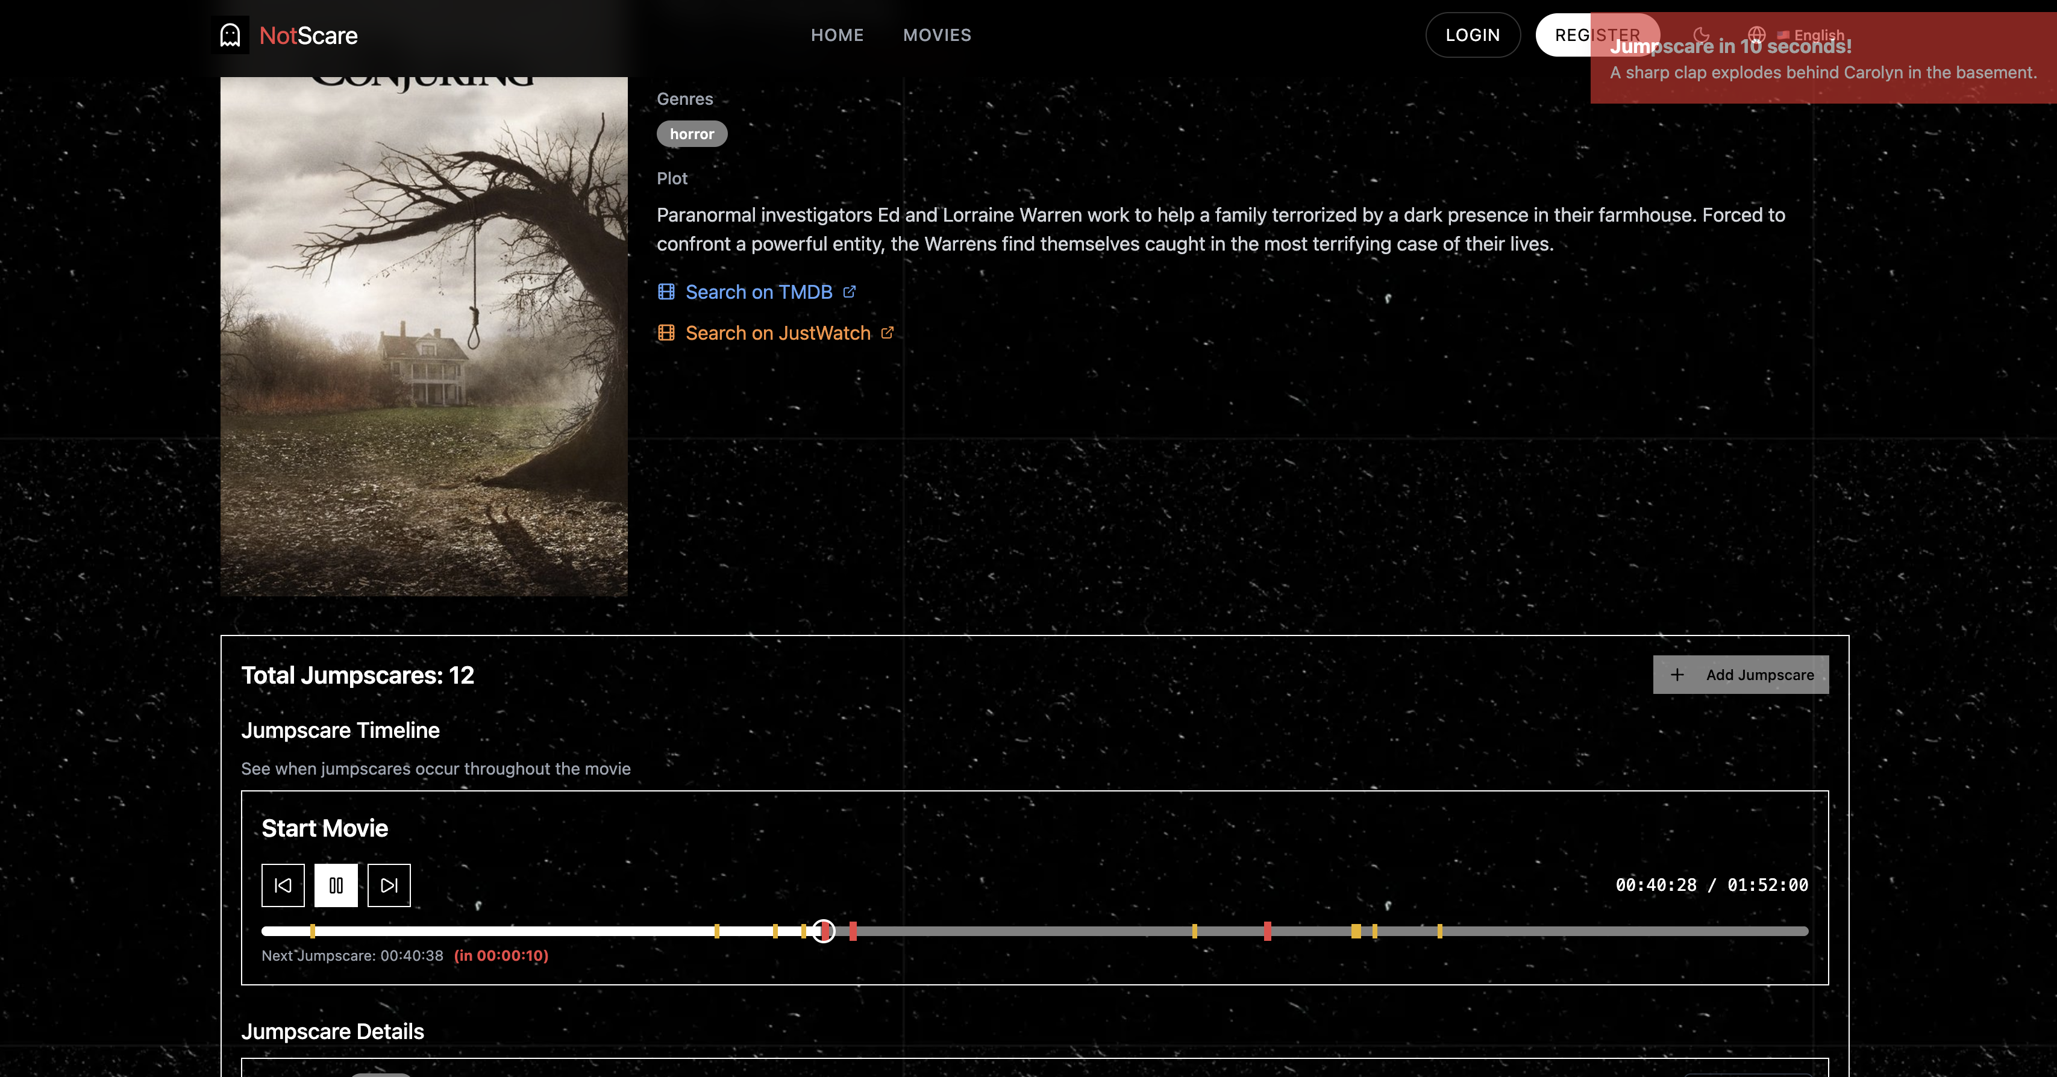Click the 'Plot' label
Image resolution: width=2057 pixels, height=1077 pixels.
pos(672,178)
